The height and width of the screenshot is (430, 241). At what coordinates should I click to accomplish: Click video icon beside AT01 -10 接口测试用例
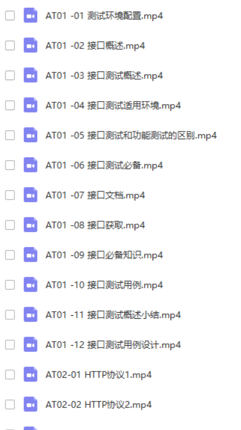(30, 285)
